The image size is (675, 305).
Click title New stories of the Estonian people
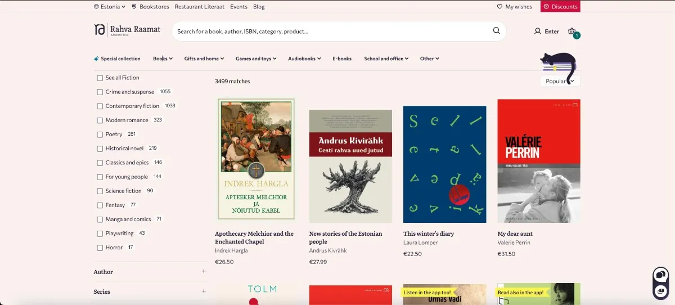[x=345, y=237]
